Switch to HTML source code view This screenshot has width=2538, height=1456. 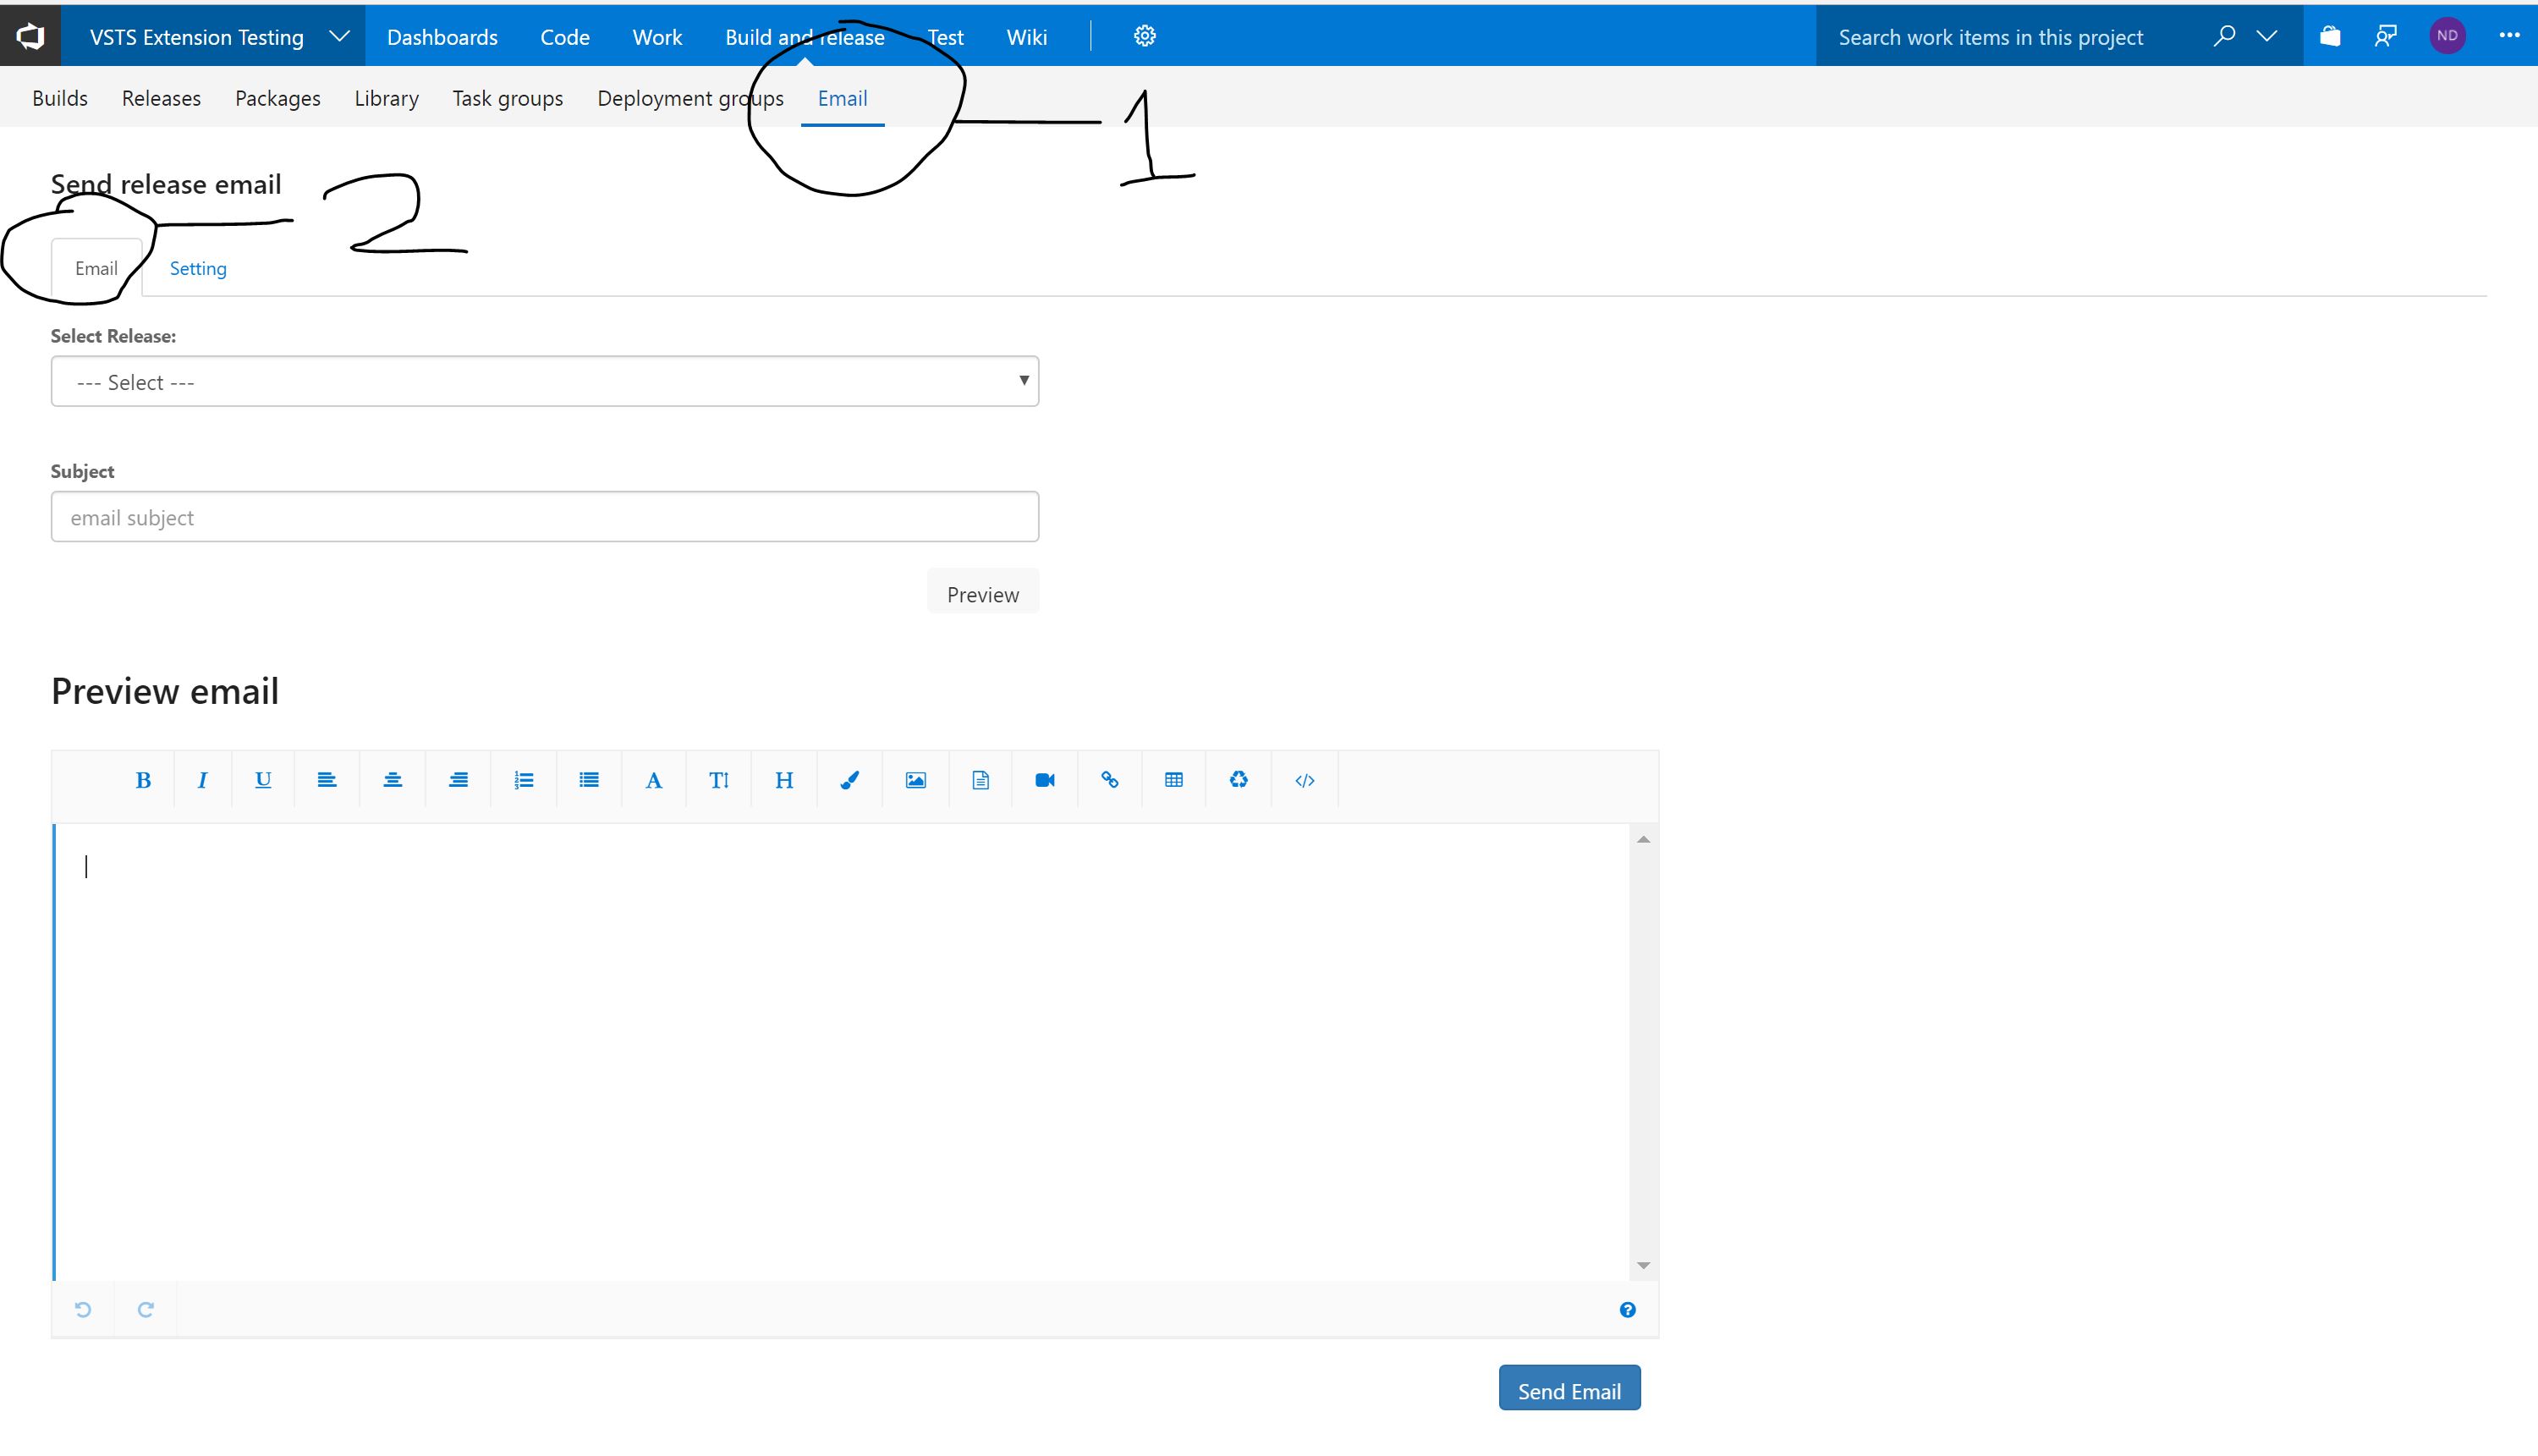click(1304, 780)
